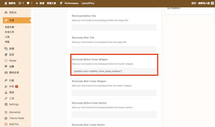Screen dimensions: 215x127
Task: Click the Modal sidebar icon
Action: coord(6,61)
